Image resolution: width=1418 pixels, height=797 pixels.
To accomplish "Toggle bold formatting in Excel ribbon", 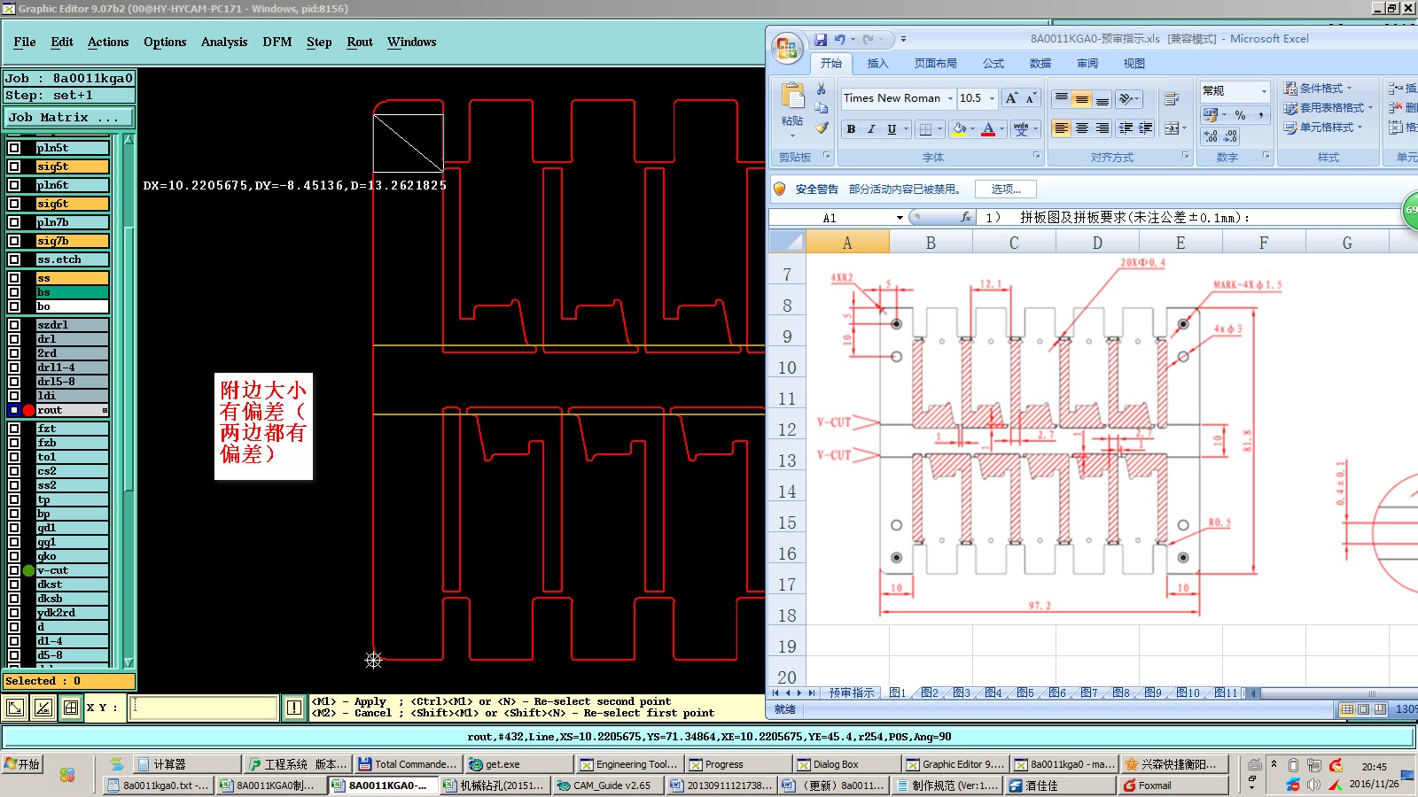I will (x=851, y=129).
